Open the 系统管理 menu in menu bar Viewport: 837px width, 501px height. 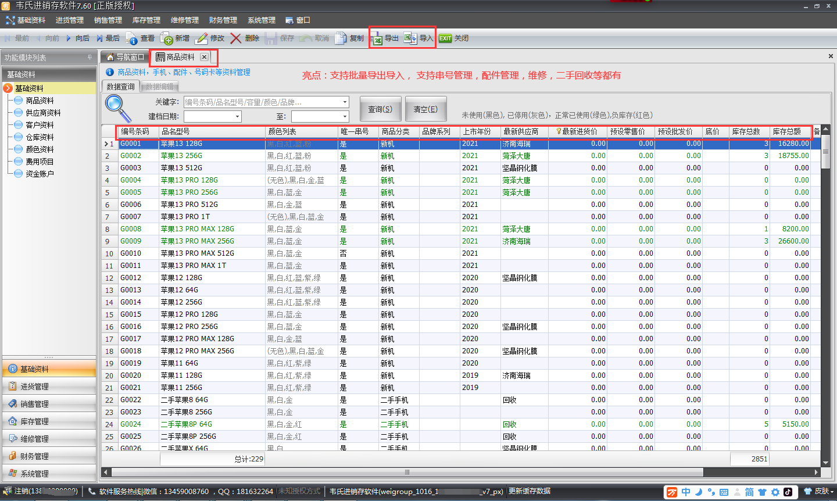(x=262, y=20)
